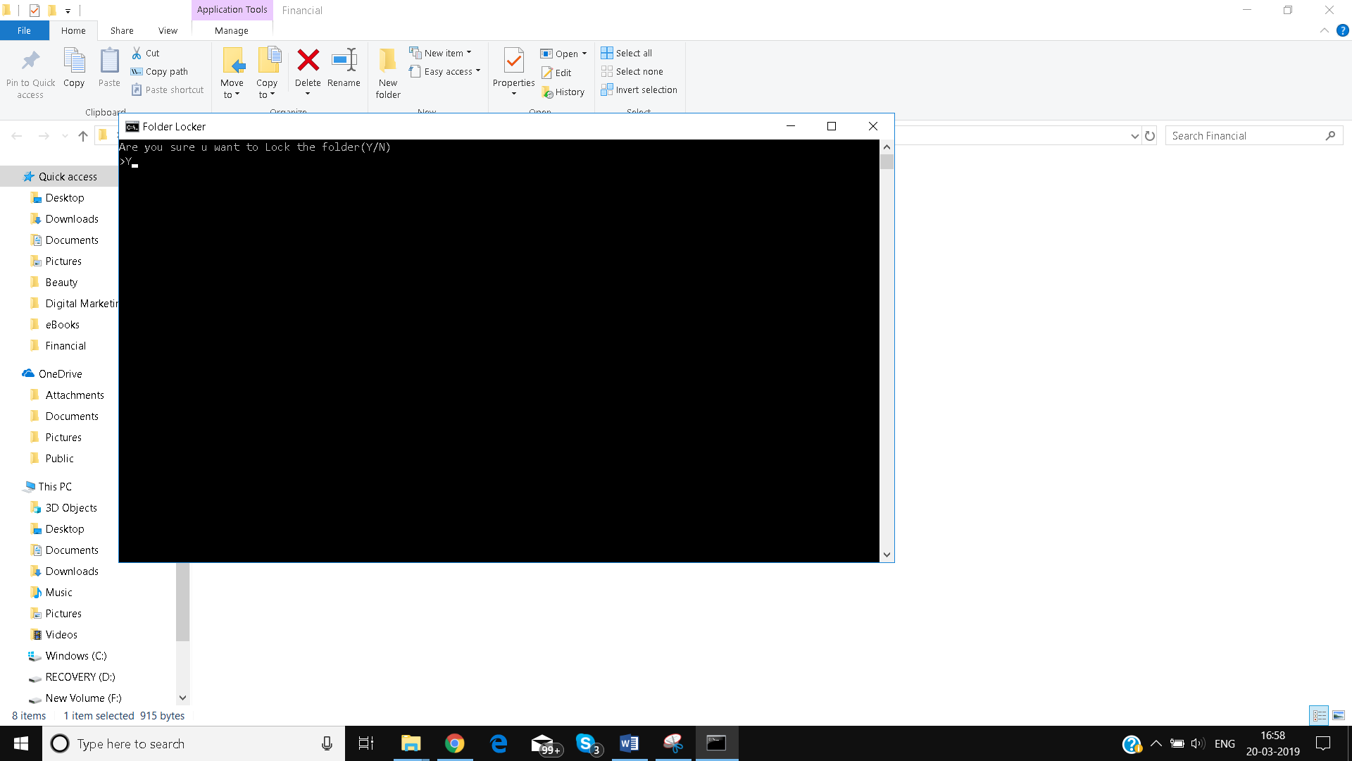Click the Rename icon
Screen dimensions: 1352x761
[344, 61]
